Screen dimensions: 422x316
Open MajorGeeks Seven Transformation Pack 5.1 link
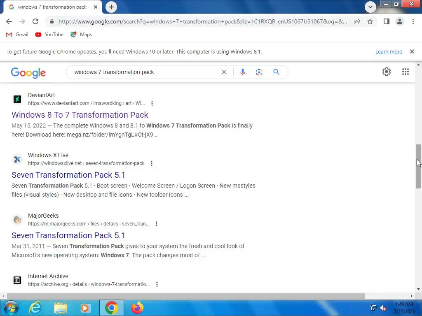(x=68, y=235)
